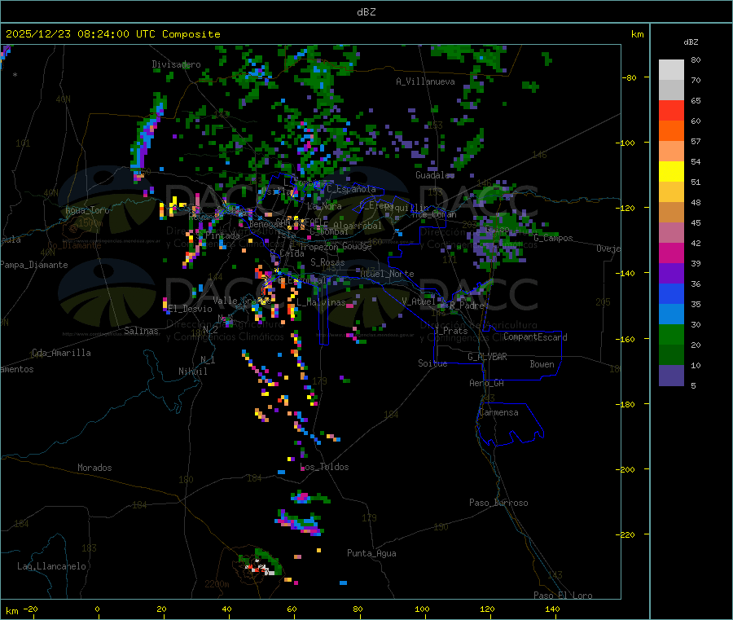Click the G_ALVEAR map label

pyautogui.click(x=487, y=357)
